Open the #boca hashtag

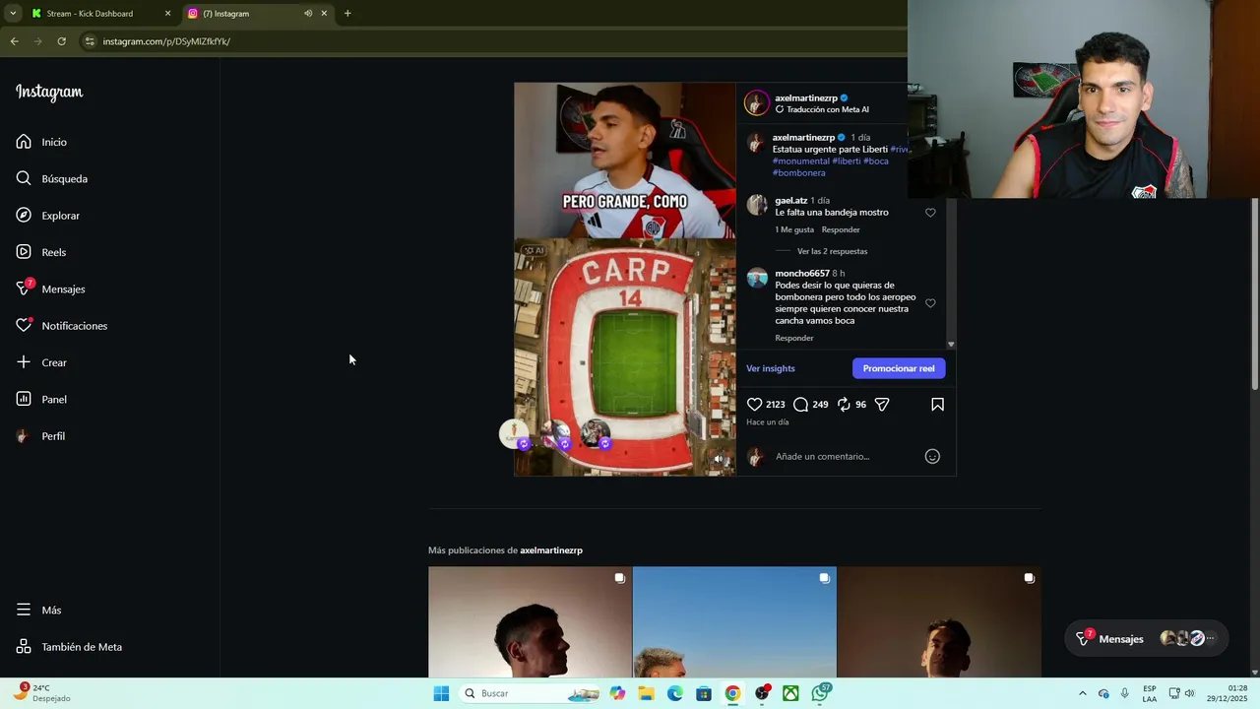point(876,161)
